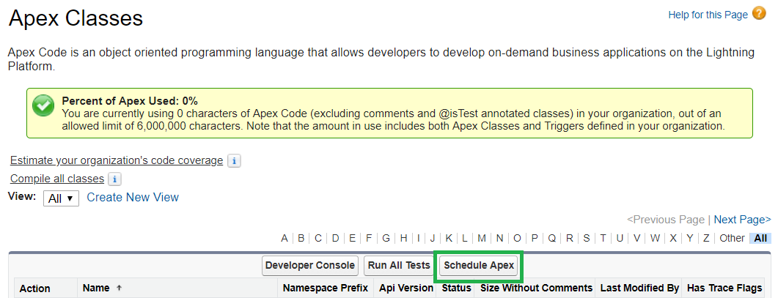This screenshot has height=298, width=778.
Task: Filter classes by letter G
Action: tap(386, 239)
